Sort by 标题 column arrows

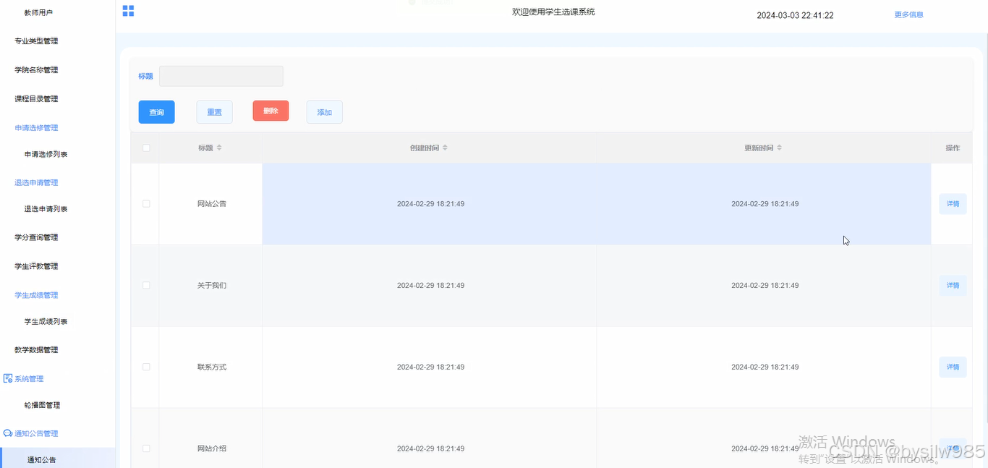tap(219, 148)
